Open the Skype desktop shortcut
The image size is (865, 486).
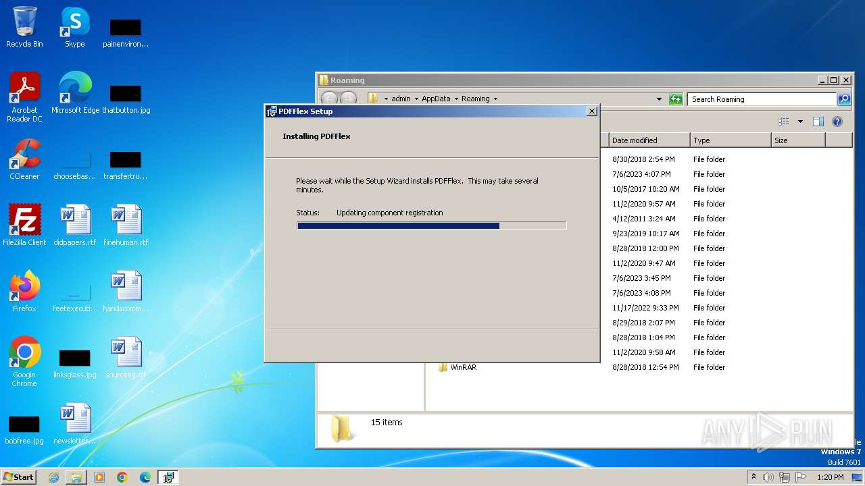[x=74, y=27]
